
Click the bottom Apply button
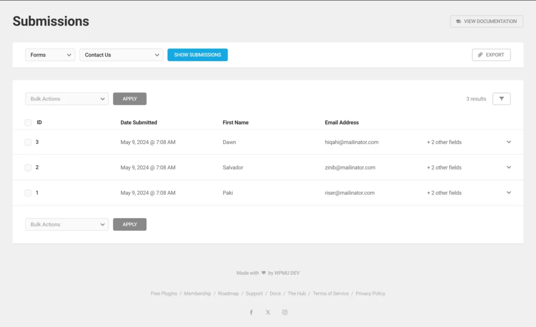pyautogui.click(x=130, y=224)
